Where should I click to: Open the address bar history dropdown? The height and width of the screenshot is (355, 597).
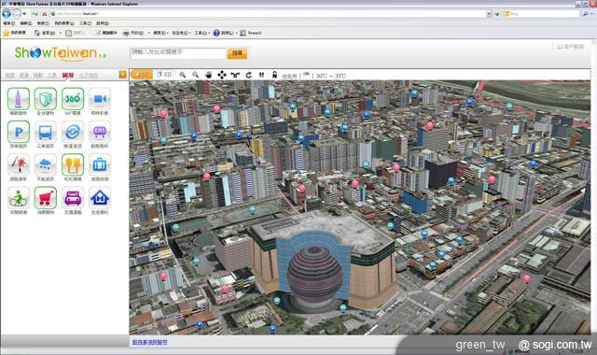(489, 14)
